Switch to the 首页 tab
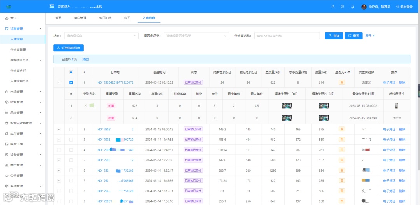 pyautogui.click(x=58, y=18)
